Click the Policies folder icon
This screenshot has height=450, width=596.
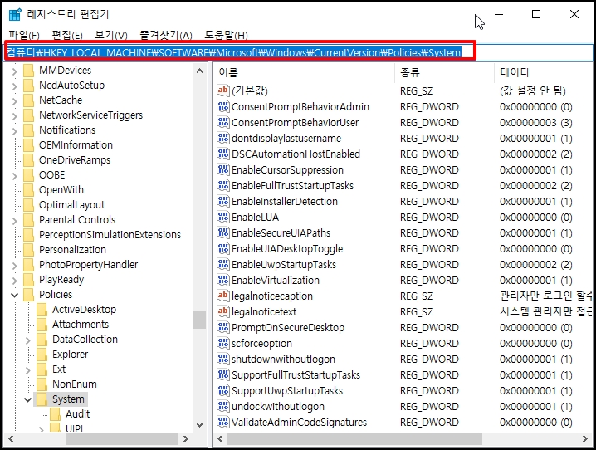click(29, 295)
